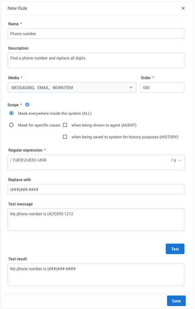
Task: Select Mask for specific cases radio
Action: (11, 125)
